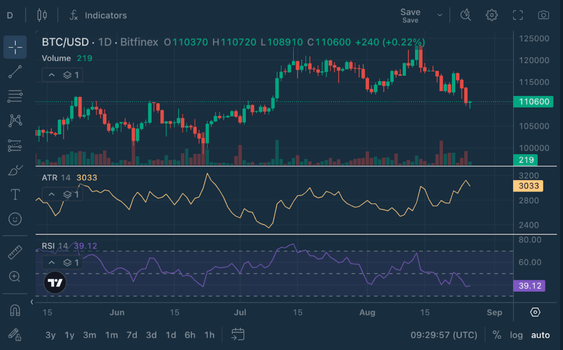The width and height of the screenshot is (563, 350).
Task: Toggle magnet mode for drawings
Action: click(15, 310)
